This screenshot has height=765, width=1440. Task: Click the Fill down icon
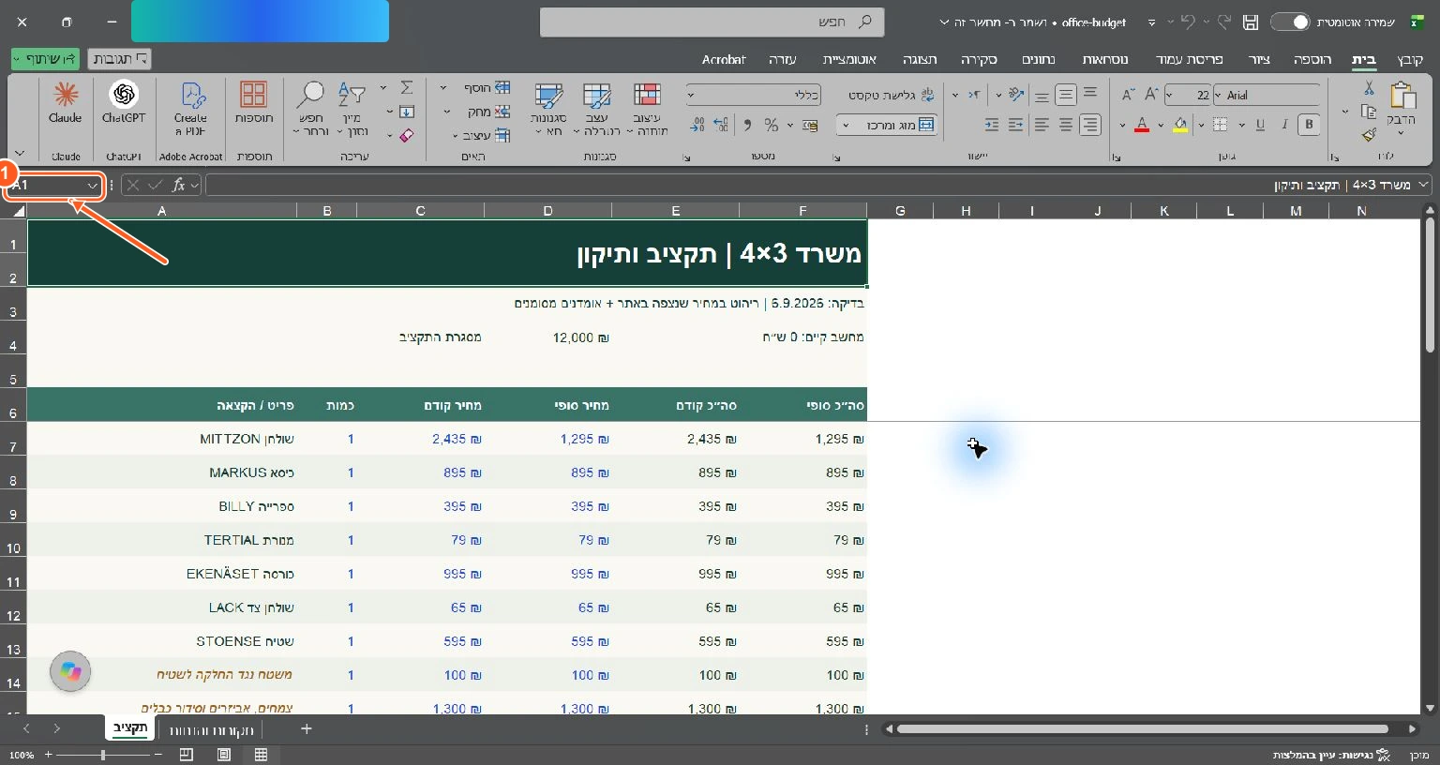click(407, 112)
